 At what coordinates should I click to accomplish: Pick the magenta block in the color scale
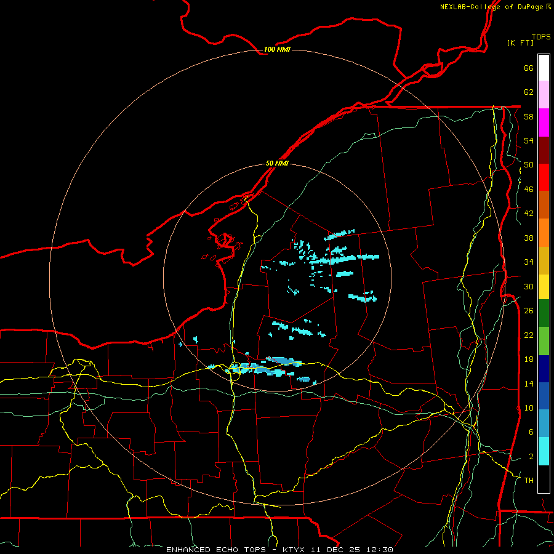point(544,122)
